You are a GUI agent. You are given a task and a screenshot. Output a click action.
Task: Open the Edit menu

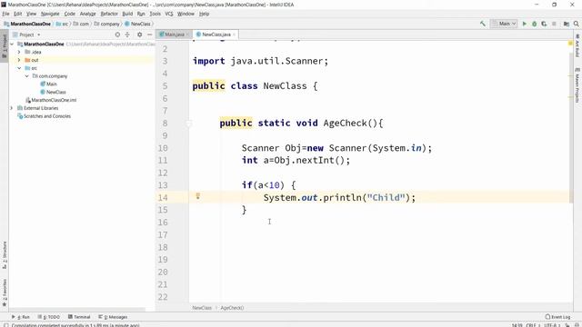18,14
